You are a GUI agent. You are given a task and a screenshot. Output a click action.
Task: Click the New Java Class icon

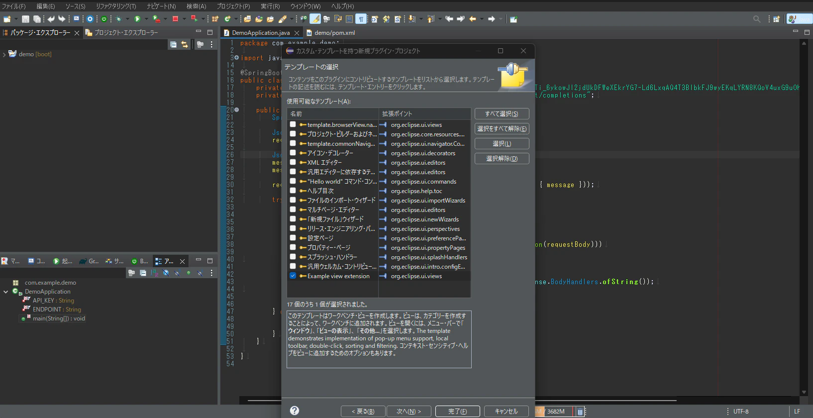tap(227, 19)
